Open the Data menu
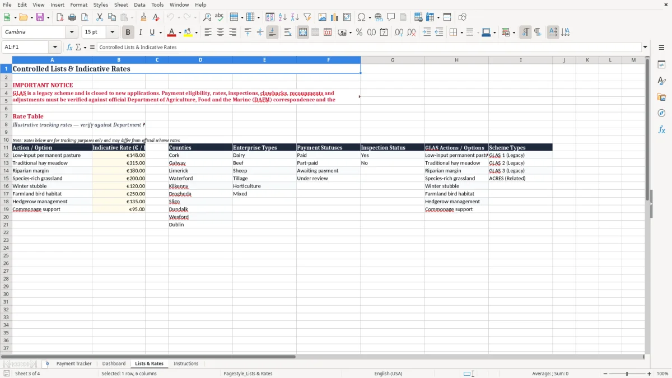Viewport: 672px width, 378px height. (139, 4)
